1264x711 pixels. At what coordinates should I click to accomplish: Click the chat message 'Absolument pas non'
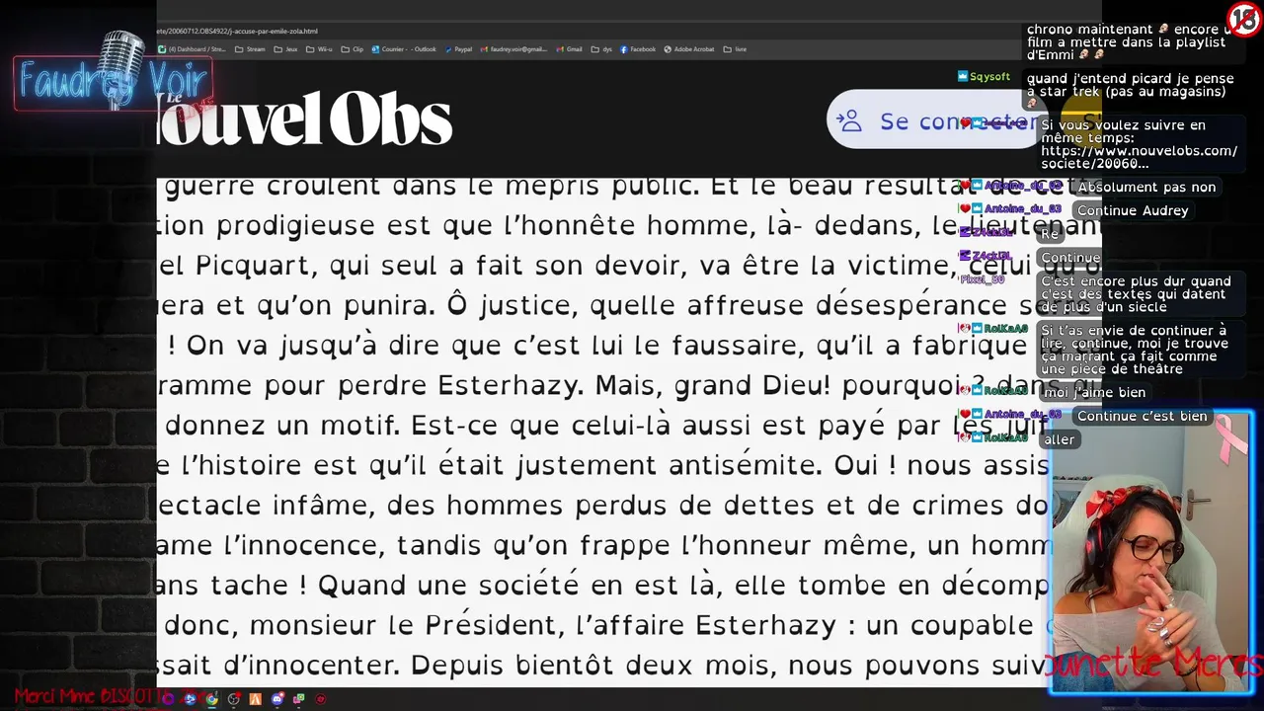pyautogui.click(x=1146, y=187)
